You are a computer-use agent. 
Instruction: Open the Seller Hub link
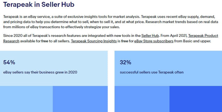tap(150, 36)
